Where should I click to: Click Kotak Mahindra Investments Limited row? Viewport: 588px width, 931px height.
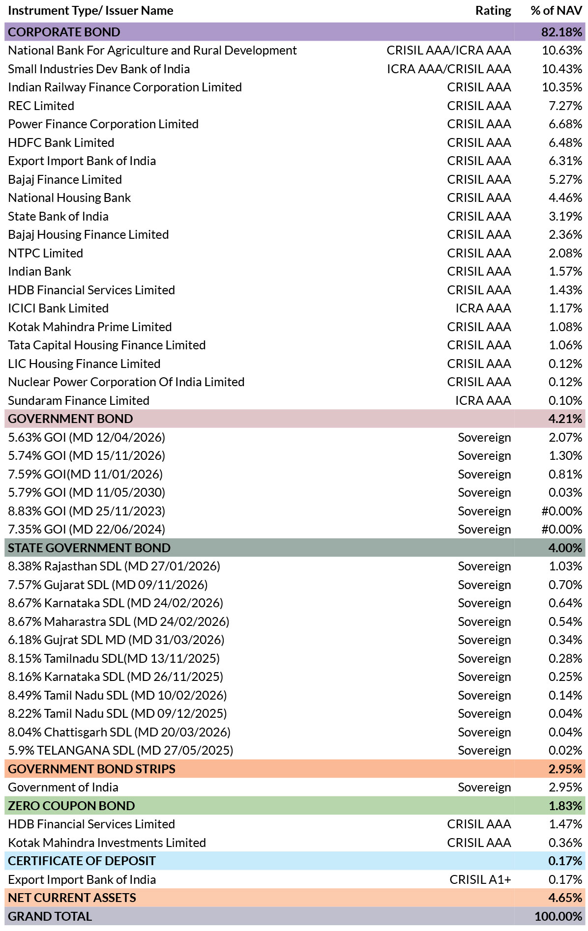(295, 843)
